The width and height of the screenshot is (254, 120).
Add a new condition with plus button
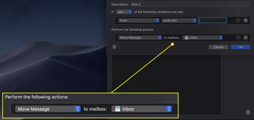coord(246,21)
